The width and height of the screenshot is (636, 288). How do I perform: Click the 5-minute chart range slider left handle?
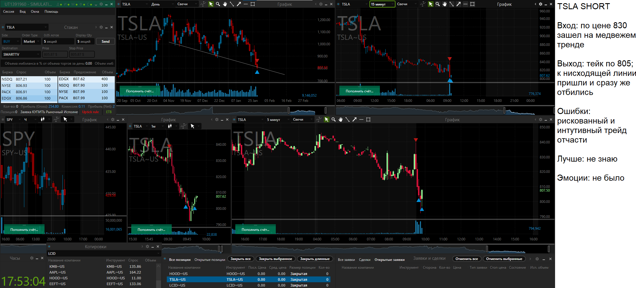pyautogui.click(x=487, y=249)
